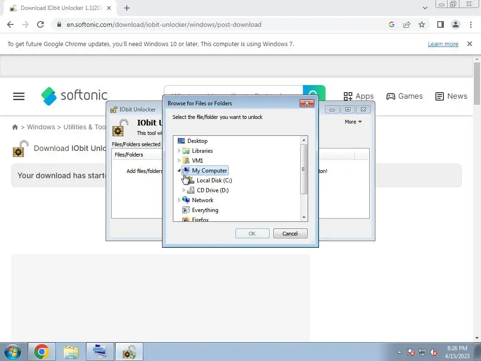Open Windows Explorer from taskbar
This screenshot has height=361, width=481.
71,352
